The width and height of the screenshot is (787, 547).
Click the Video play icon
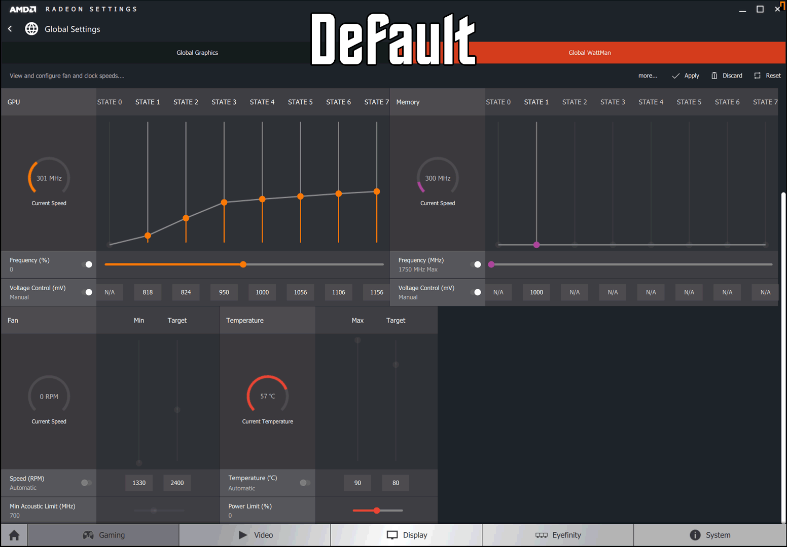click(243, 535)
